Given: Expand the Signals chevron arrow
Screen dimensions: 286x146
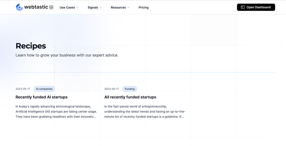Looking at the screenshot, I should point(101,8).
